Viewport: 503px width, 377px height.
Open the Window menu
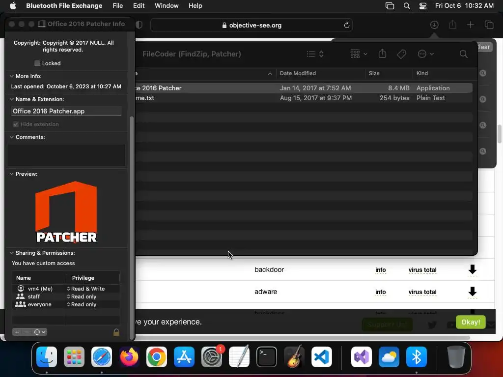[167, 6]
